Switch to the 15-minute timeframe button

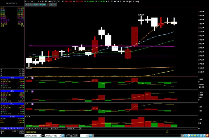tap(37, 5)
